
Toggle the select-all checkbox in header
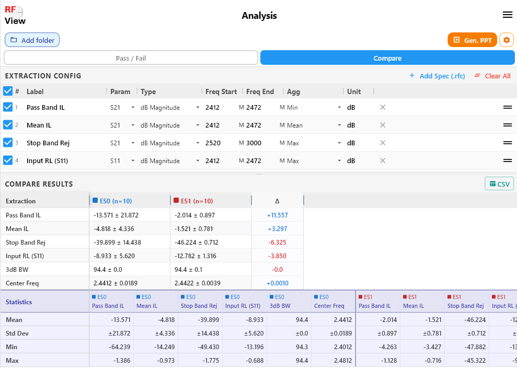coord(8,91)
